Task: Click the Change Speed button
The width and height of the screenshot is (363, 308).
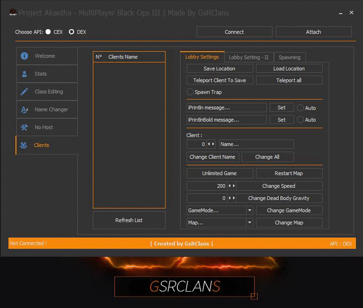Action: (279, 186)
